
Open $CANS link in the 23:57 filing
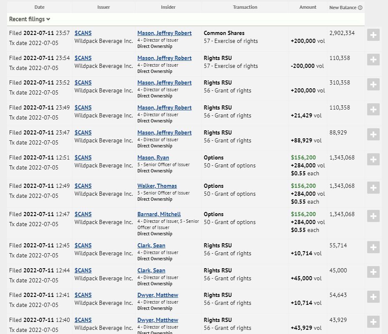tap(83, 33)
